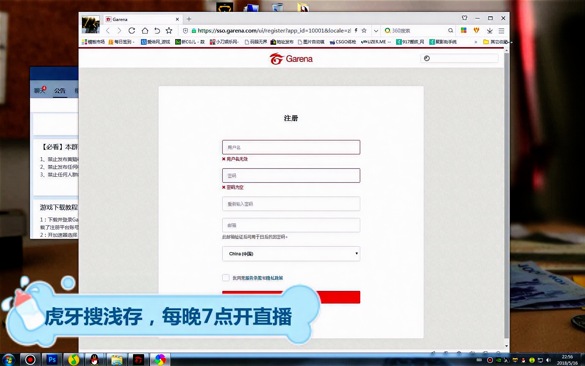Open the browser hamburger menu

coord(502,31)
